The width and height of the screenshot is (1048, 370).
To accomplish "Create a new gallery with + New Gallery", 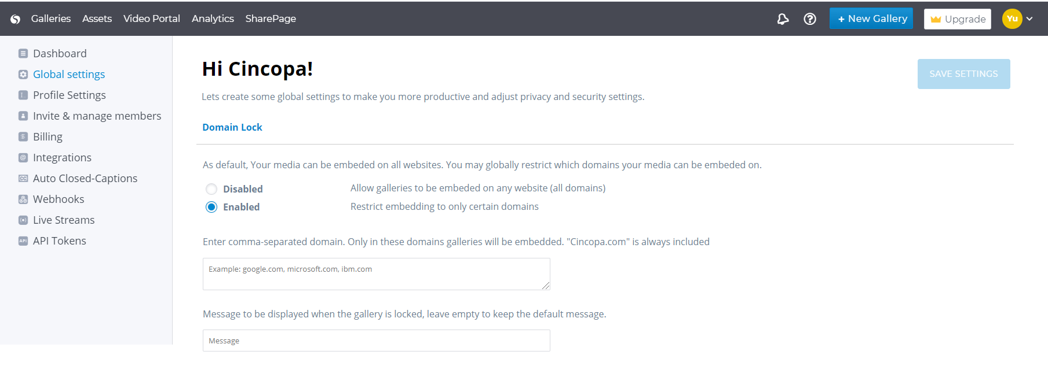I will pos(871,18).
